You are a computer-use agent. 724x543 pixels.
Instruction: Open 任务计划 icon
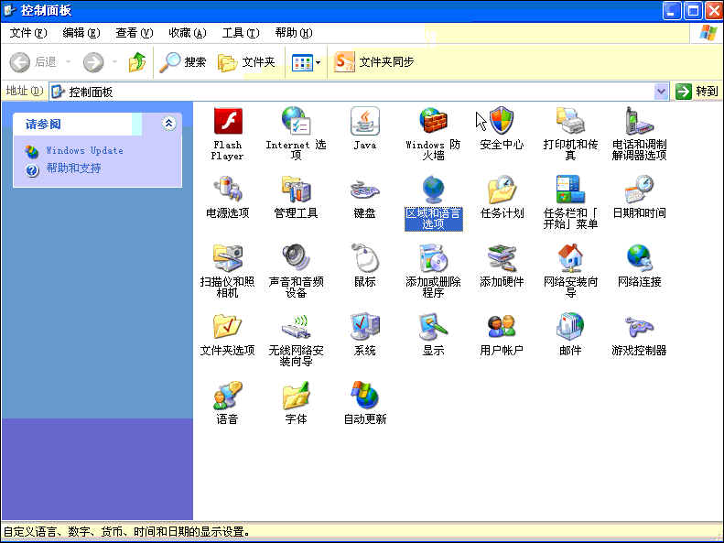(x=502, y=190)
